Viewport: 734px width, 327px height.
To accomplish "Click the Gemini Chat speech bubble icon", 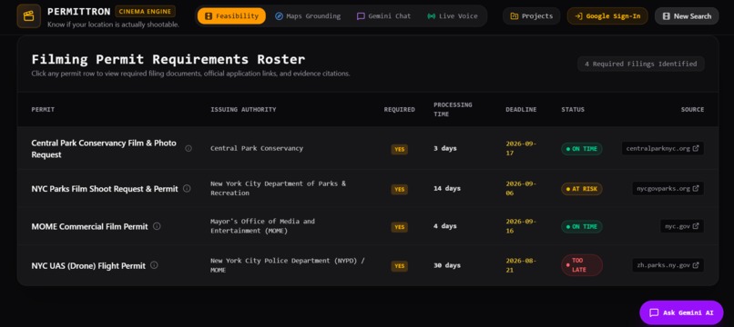I will click(x=361, y=15).
